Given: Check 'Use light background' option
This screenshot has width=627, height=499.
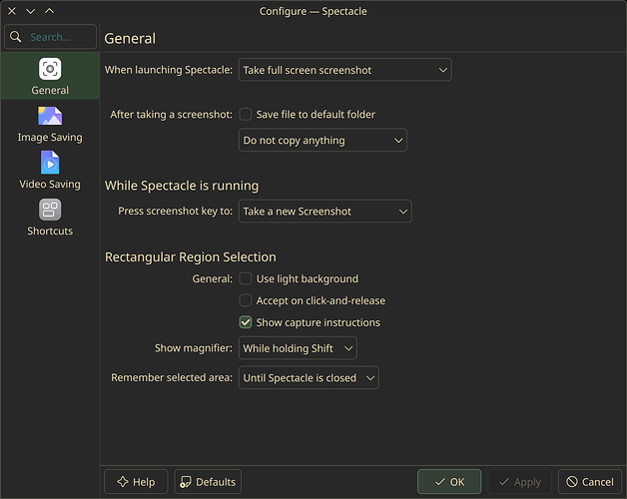Looking at the screenshot, I should pyautogui.click(x=246, y=278).
